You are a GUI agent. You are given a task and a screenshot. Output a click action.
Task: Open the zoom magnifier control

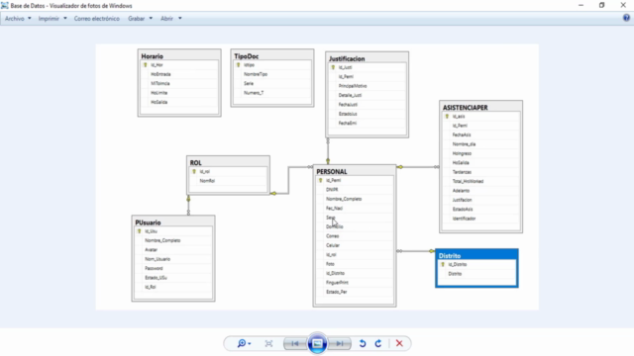tap(242, 343)
